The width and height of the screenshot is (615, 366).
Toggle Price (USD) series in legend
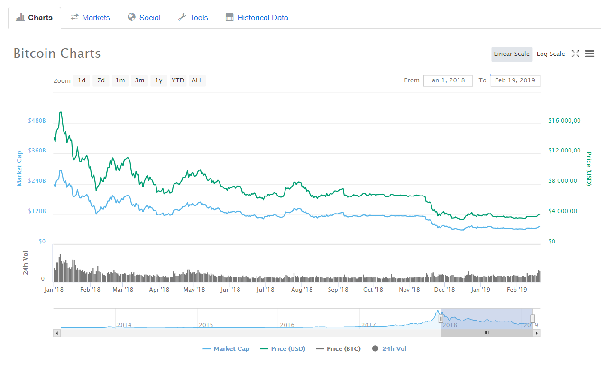click(283, 349)
